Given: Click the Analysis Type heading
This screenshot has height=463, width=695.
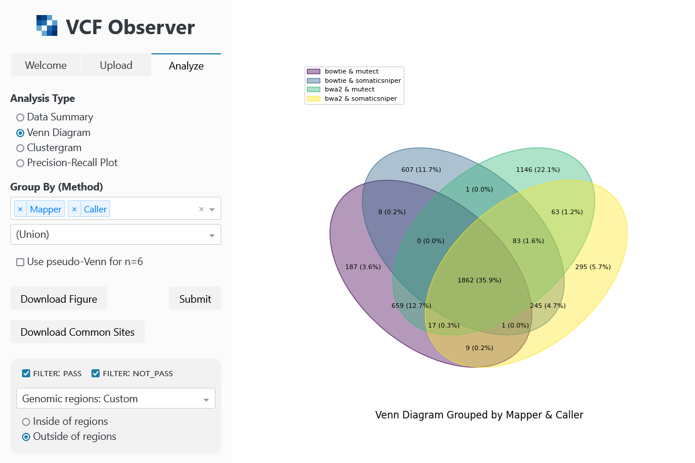Looking at the screenshot, I should [43, 98].
